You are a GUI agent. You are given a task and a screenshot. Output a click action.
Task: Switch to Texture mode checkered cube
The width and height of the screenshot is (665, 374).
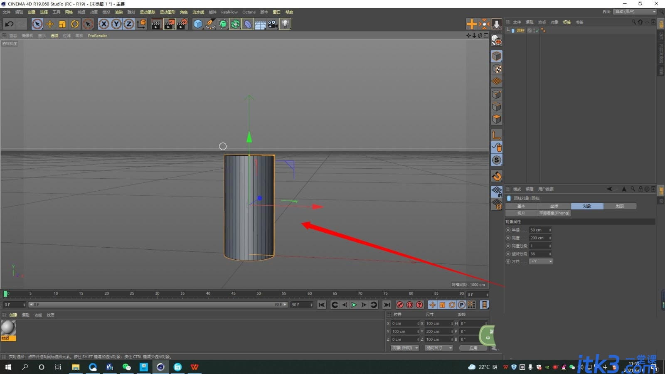(x=497, y=69)
